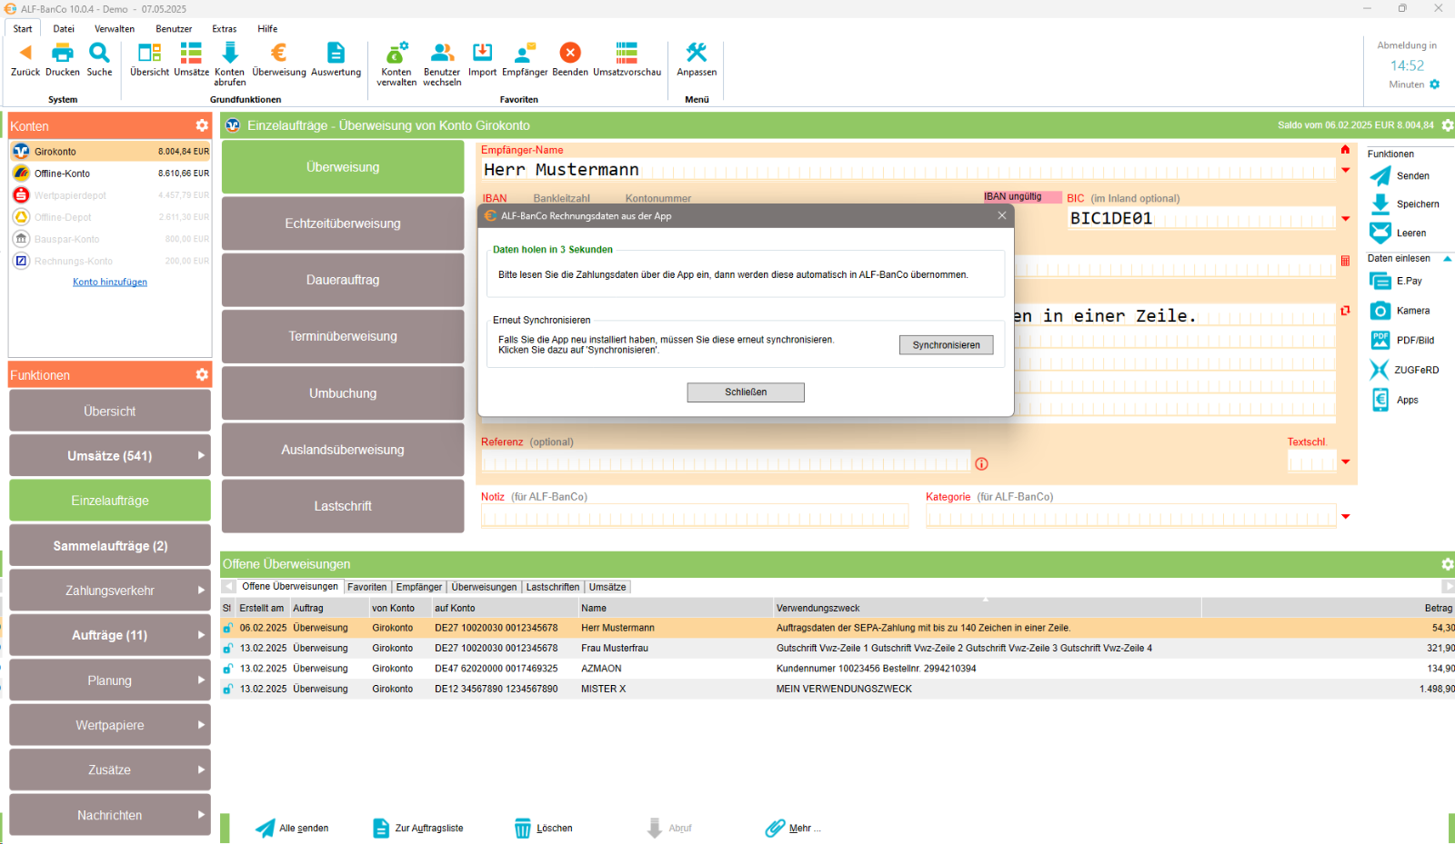Open the Verwalten menu
1455x844 pixels.
115,29
